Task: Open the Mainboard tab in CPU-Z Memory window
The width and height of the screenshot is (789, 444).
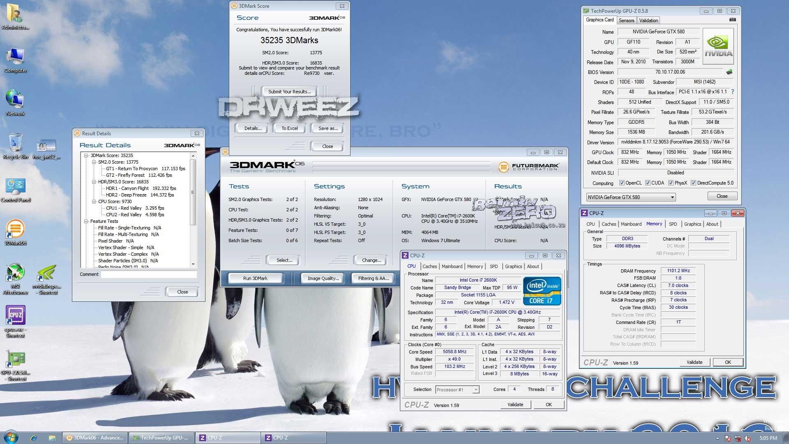Action: point(631,224)
